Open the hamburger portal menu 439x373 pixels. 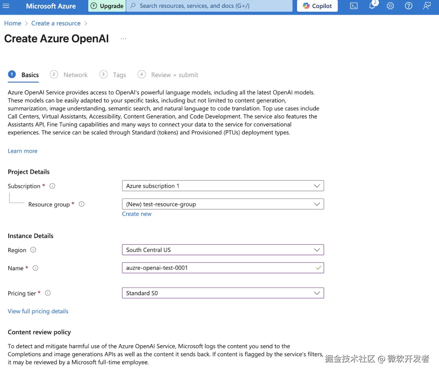coord(6,6)
